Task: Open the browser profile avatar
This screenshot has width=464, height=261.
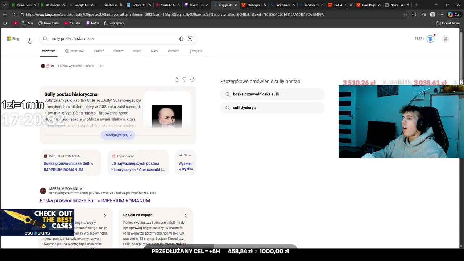Action: [432, 14]
